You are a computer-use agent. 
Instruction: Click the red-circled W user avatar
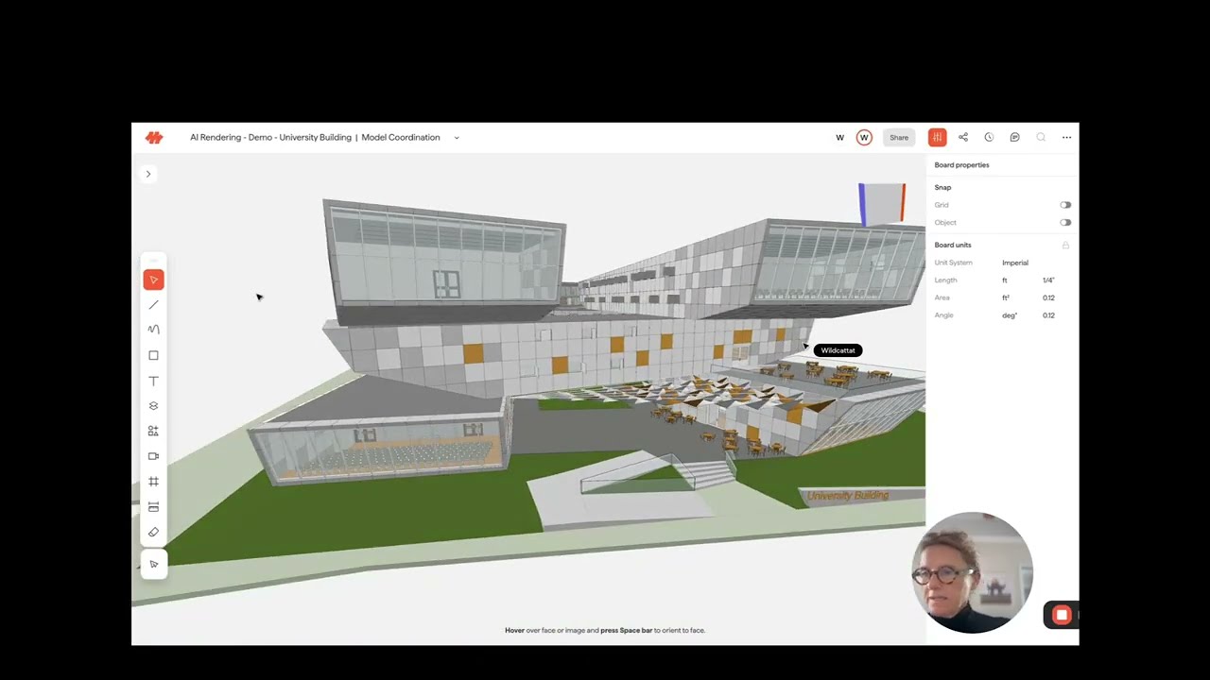pos(863,138)
